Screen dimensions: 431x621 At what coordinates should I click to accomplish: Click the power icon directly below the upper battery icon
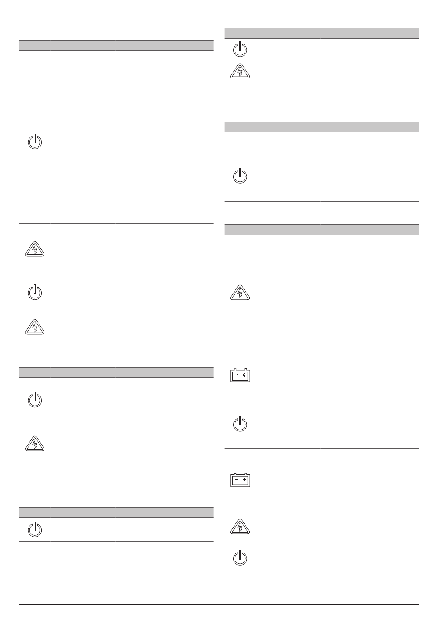pyautogui.click(x=240, y=424)
